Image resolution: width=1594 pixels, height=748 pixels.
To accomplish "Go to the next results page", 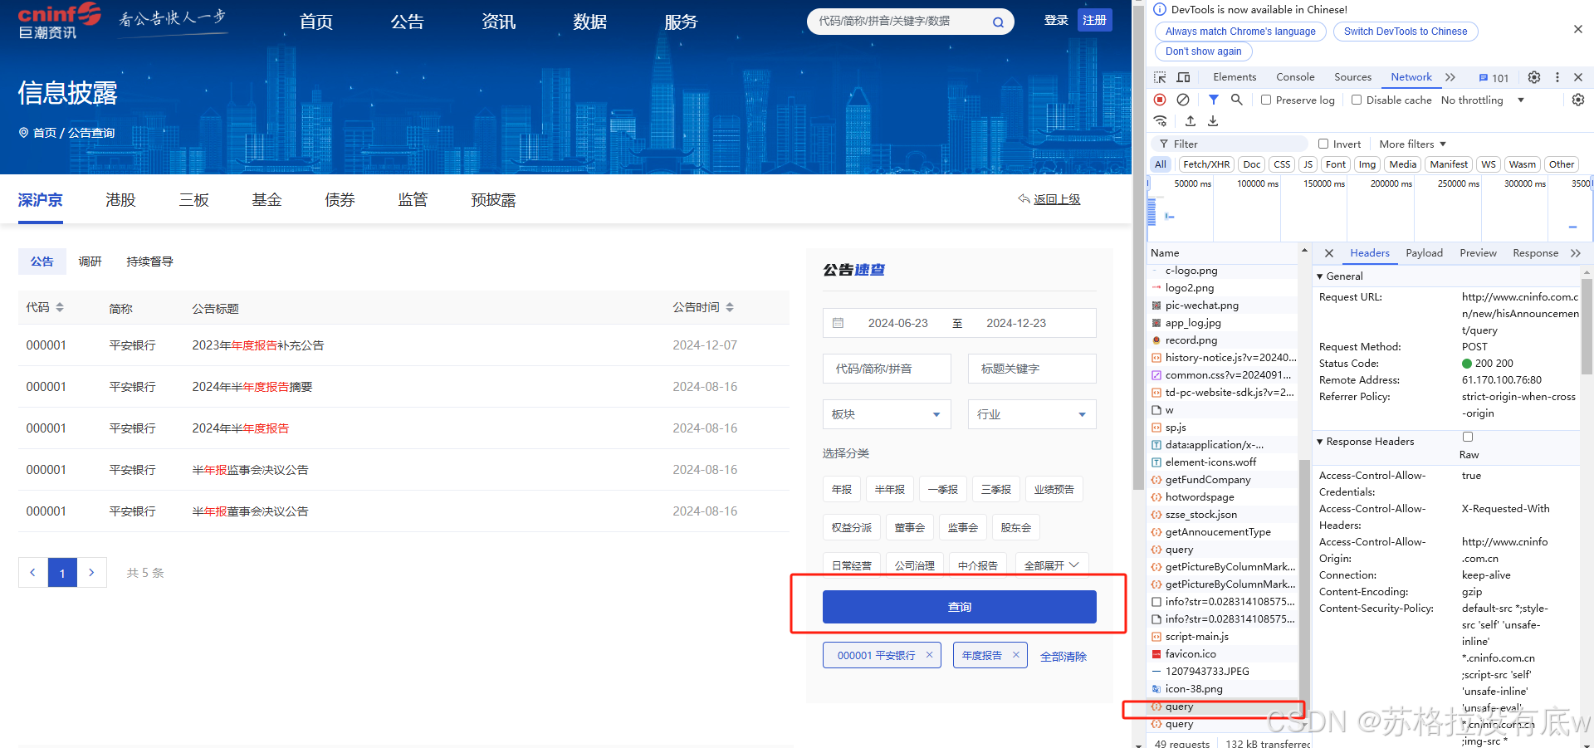I will (x=92, y=573).
